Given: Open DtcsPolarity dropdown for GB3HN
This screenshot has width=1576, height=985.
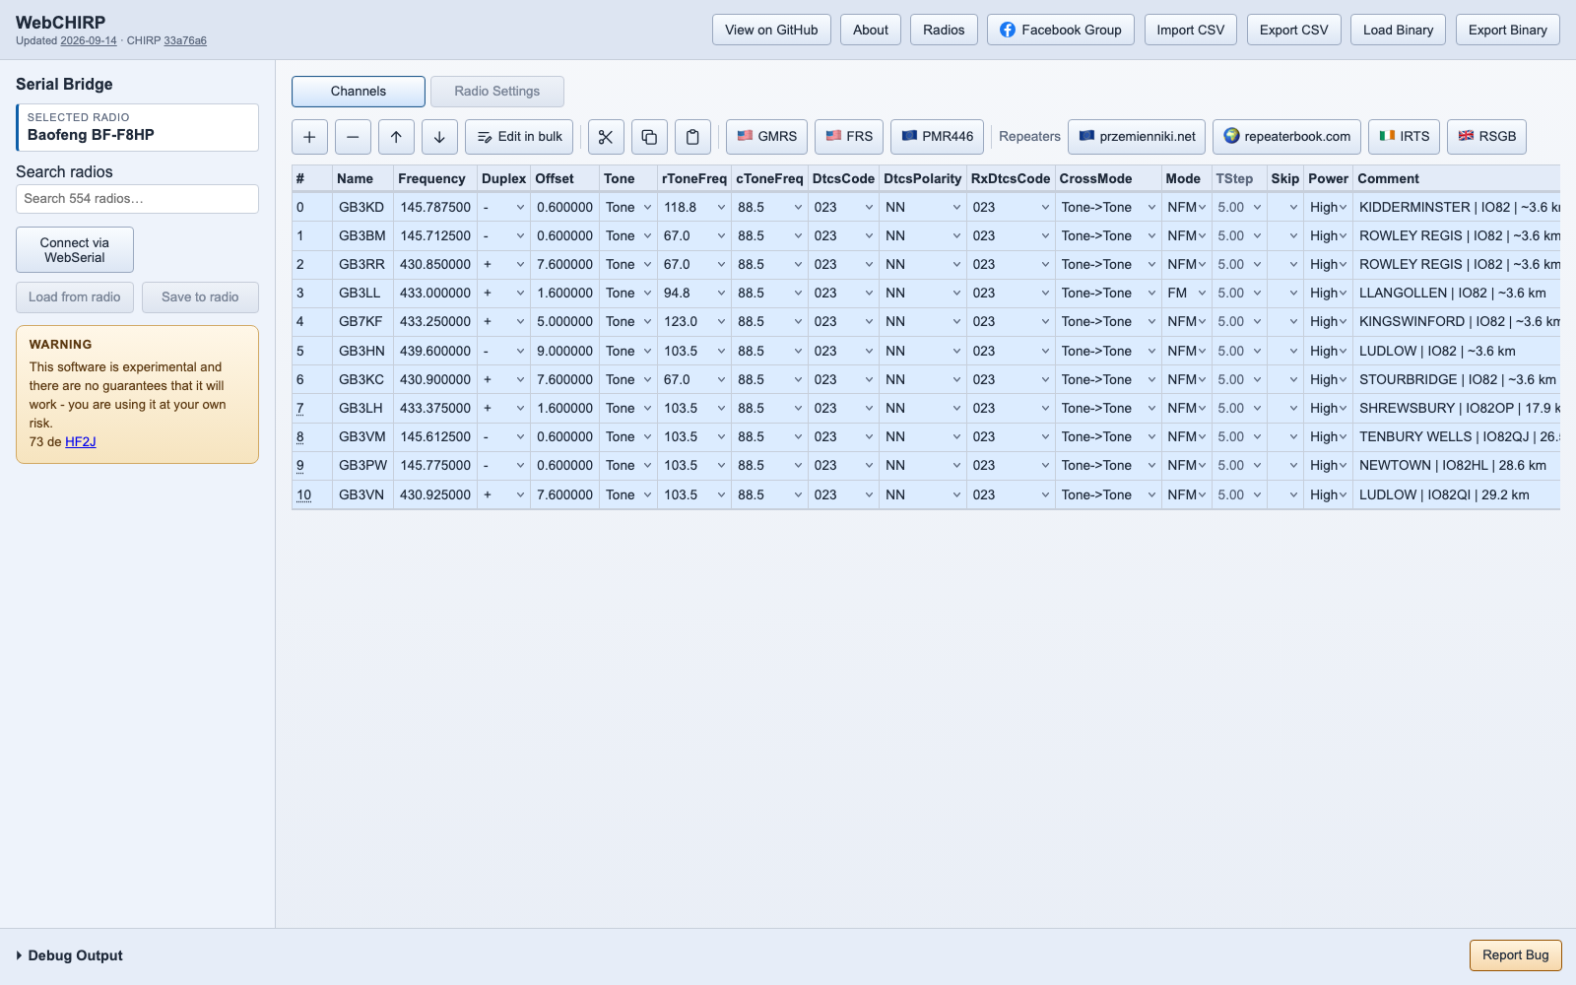Looking at the screenshot, I should (923, 352).
